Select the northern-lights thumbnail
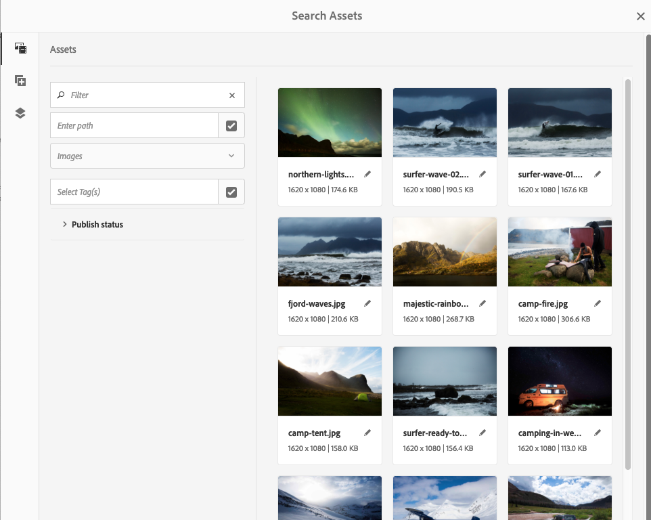The image size is (651, 520). pos(330,123)
